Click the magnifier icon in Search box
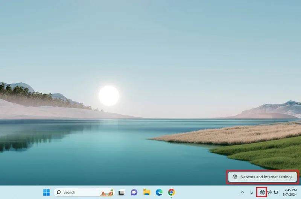The image size is (301, 199). point(59,192)
